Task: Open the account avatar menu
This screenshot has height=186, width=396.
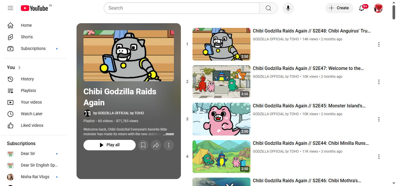Action: (x=378, y=8)
